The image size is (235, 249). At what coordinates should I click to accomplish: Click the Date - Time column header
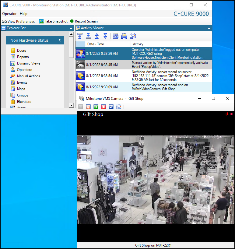(108, 44)
